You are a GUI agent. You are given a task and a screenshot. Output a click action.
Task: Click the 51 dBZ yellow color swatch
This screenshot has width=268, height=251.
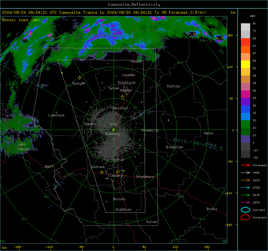pos(245,64)
